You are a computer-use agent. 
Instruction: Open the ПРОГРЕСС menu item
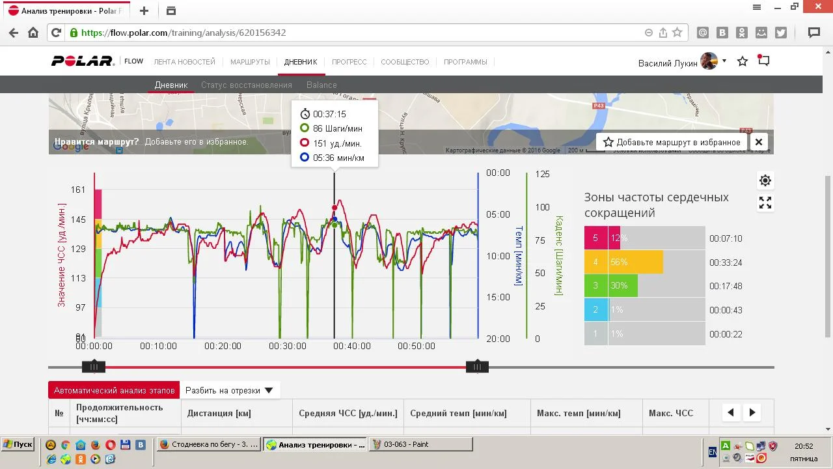click(x=349, y=62)
